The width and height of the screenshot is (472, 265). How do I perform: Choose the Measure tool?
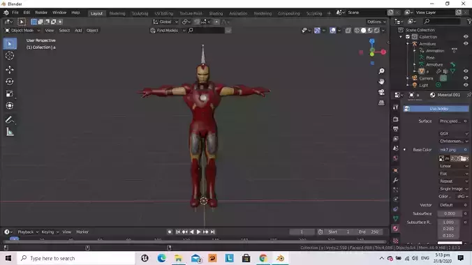(10, 132)
